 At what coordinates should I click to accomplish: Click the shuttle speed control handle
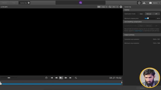coord(9,78)
